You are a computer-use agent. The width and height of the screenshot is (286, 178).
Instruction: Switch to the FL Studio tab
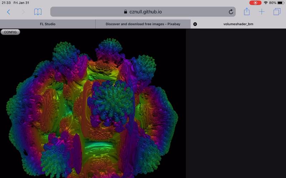[48, 24]
